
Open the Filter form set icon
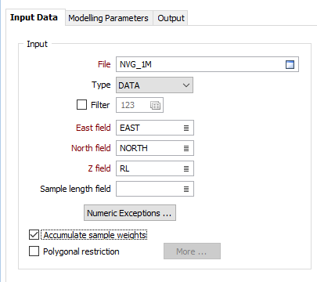coord(155,106)
